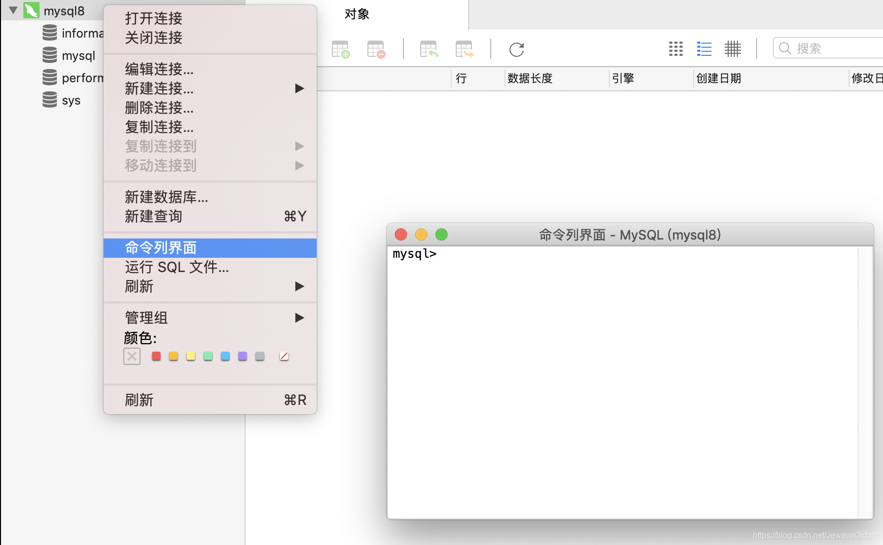Switch to large icons view
The width and height of the screenshot is (883, 545).
[x=675, y=49]
